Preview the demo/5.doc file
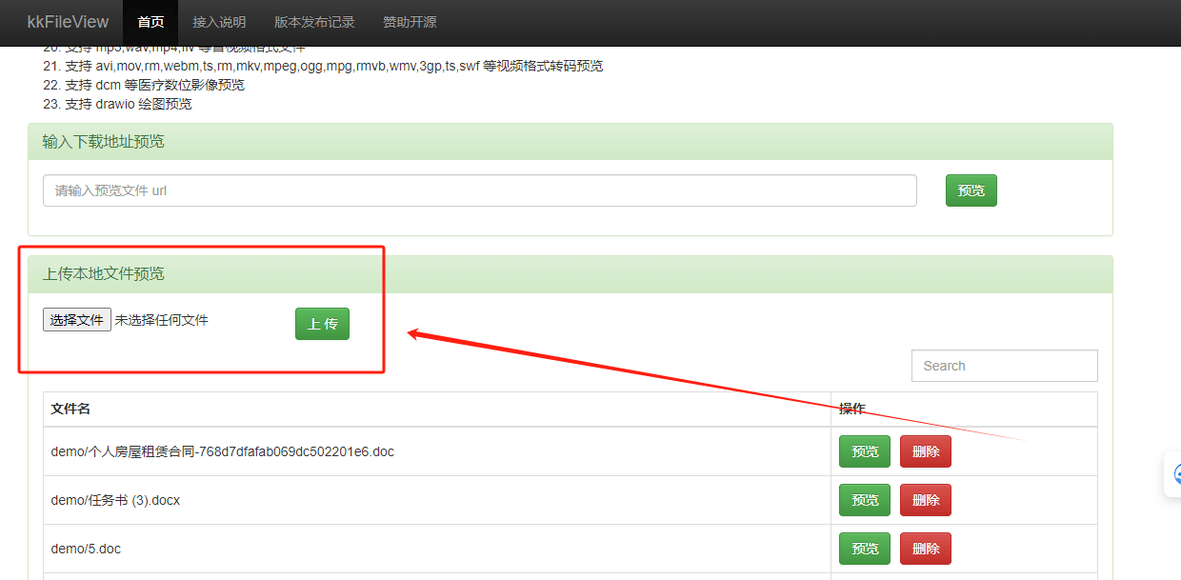Viewport: 1181px width, 580px height. coord(864,548)
